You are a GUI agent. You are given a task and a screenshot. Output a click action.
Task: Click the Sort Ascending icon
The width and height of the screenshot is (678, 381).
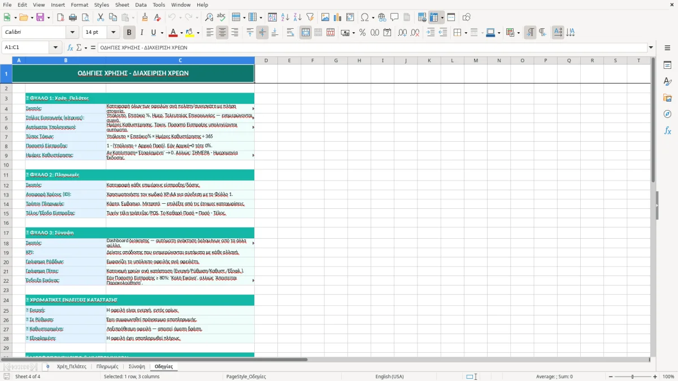pos(285,17)
